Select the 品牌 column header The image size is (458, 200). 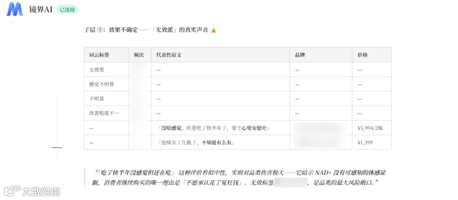click(321, 55)
